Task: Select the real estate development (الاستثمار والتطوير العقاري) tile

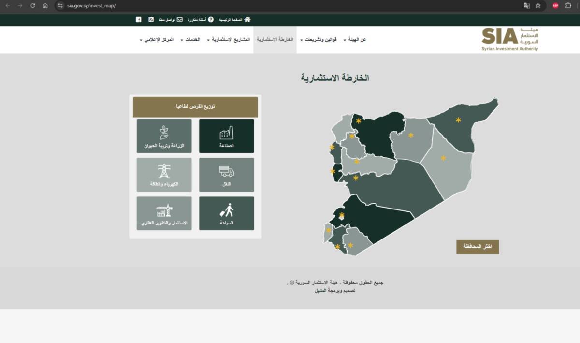Action: click(x=164, y=213)
